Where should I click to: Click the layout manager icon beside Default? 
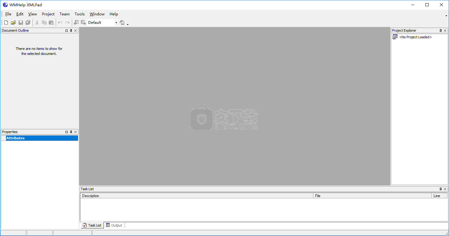coord(122,23)
